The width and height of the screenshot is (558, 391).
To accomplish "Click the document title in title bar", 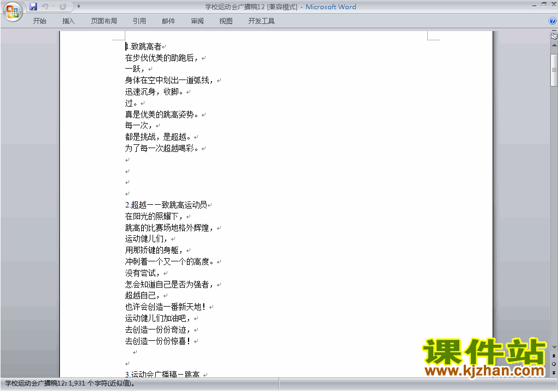I will 281,7.
